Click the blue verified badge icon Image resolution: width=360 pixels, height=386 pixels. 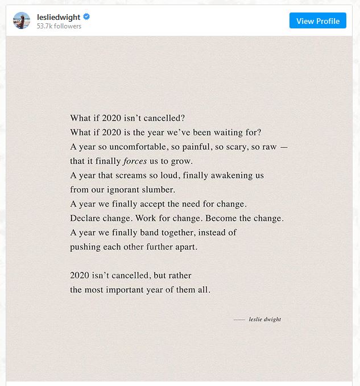coord(86,16)
